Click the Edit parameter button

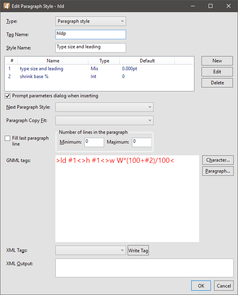217,72
